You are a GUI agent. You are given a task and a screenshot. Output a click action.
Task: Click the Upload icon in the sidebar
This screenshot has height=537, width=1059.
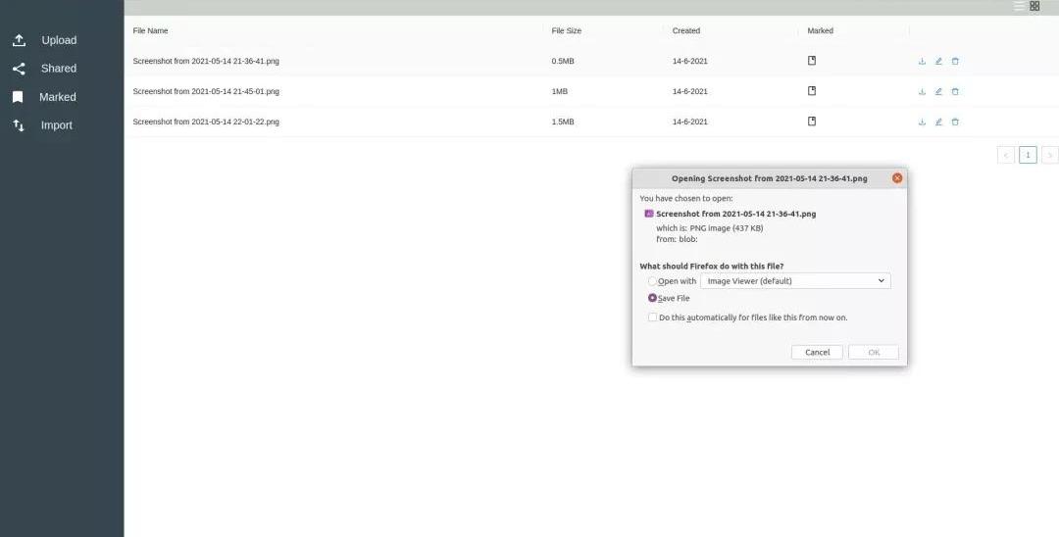click(19, 40)
